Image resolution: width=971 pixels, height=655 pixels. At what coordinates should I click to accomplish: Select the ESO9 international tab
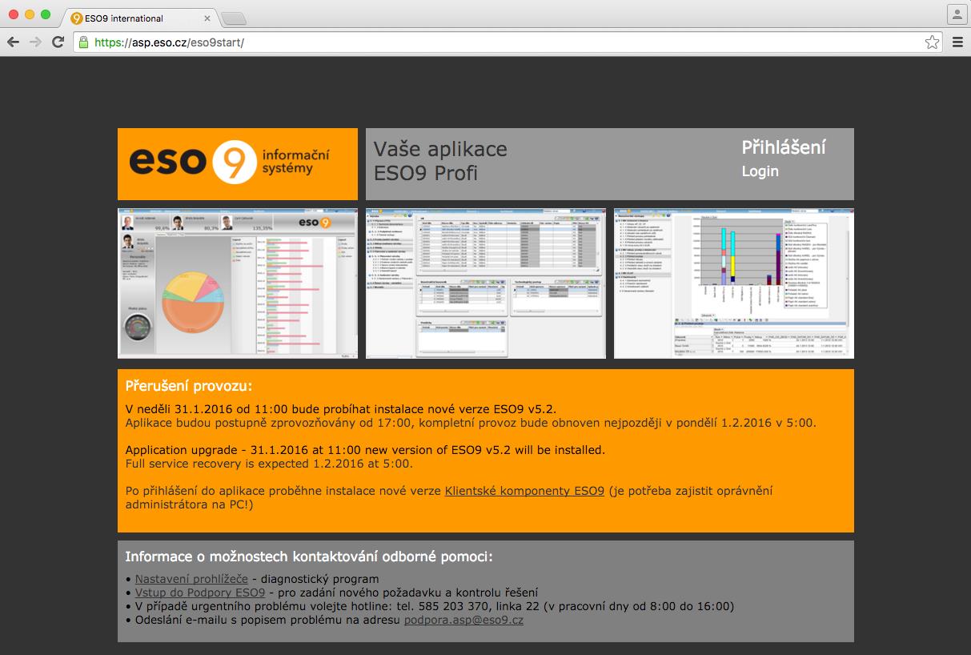(x=140, y=18)
